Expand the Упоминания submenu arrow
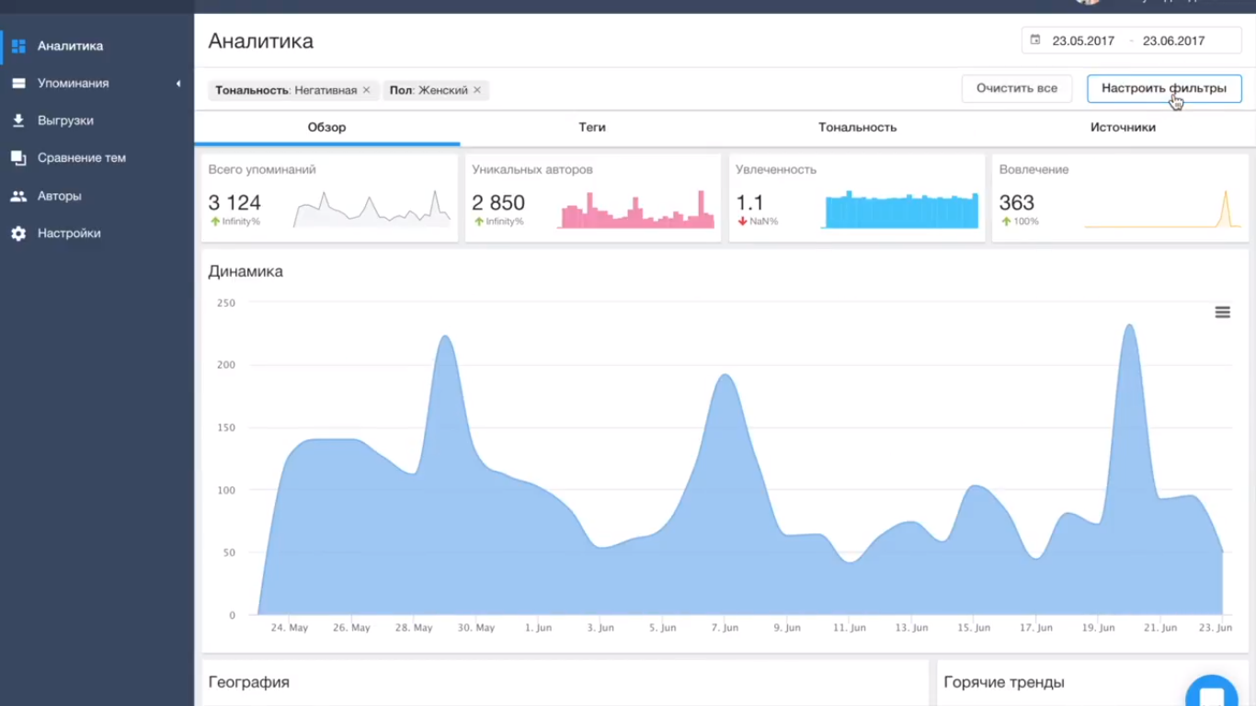The image size is (1256, 706). click(x=178, y=84)
